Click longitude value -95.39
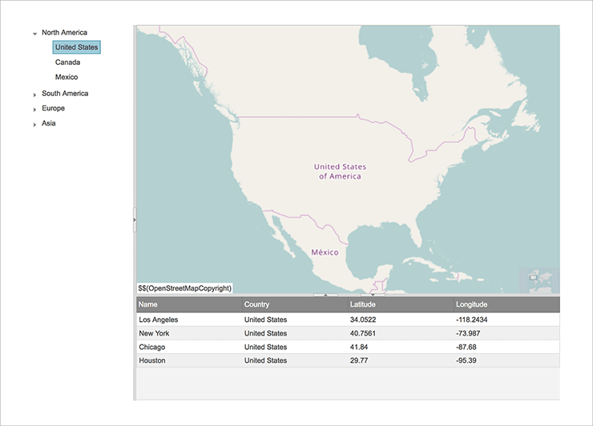 466,360
